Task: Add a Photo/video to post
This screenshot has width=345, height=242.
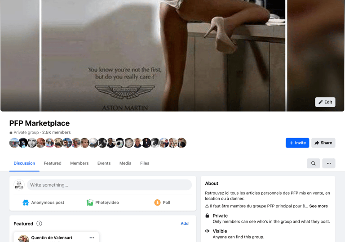Action: pos(103,202)
